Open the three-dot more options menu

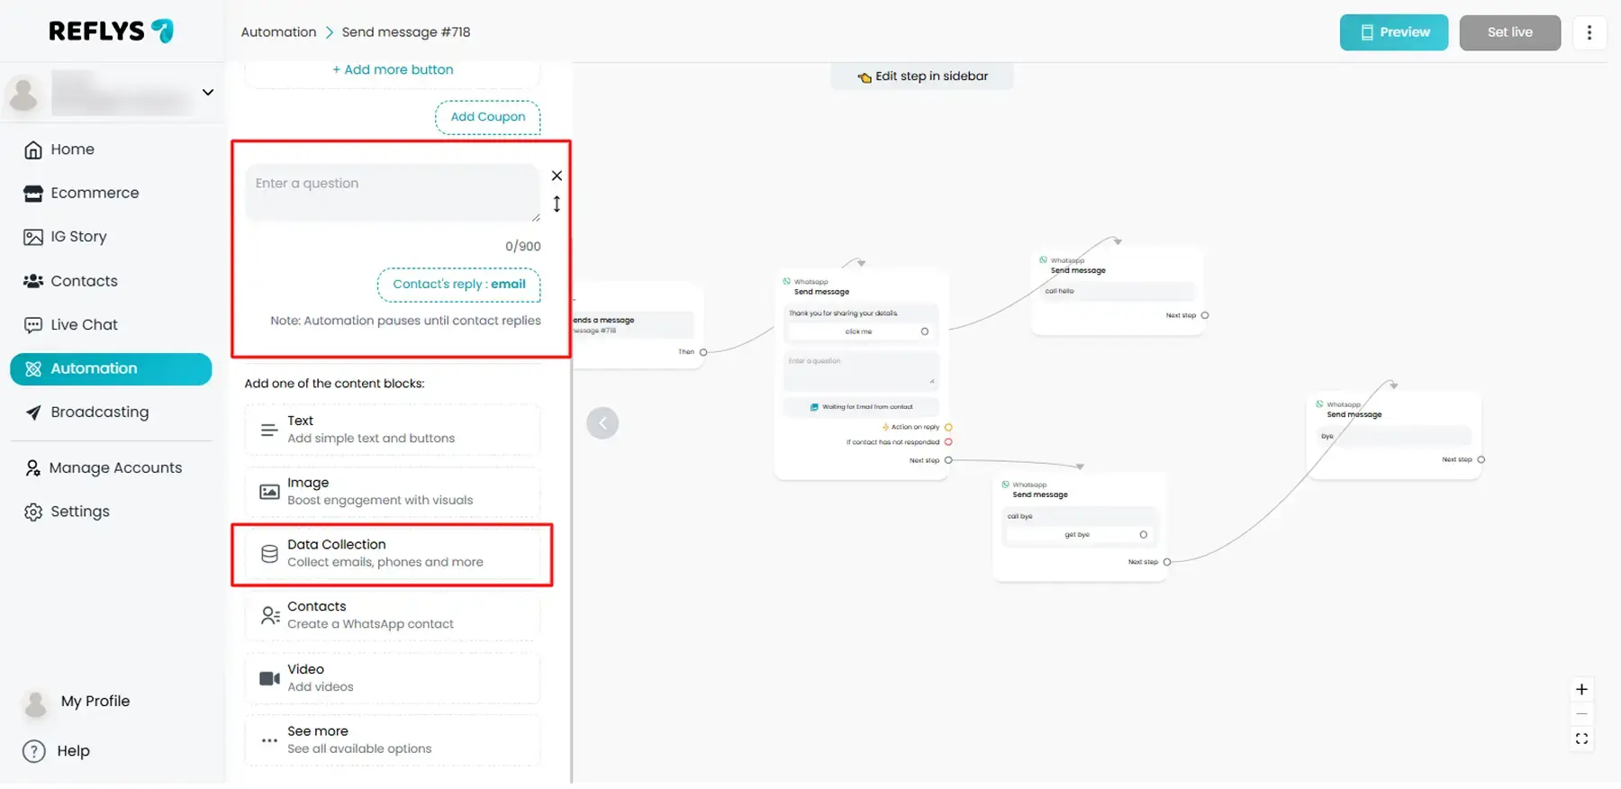point(1589,32)
